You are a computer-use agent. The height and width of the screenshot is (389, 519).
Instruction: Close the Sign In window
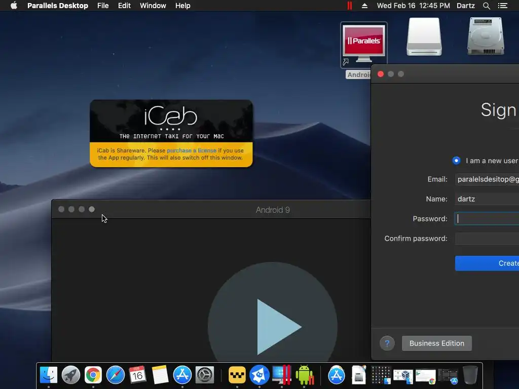point(381,74)
